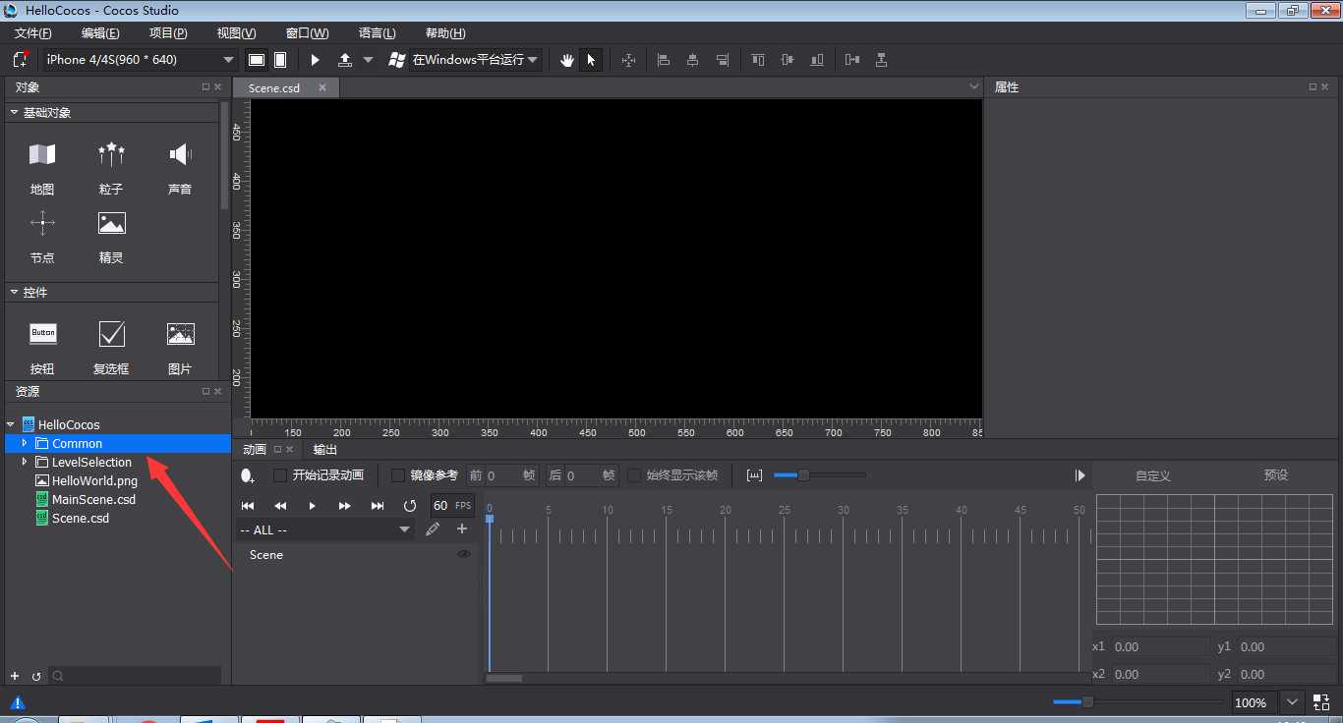Open the publish options dropdown arrow
This screenshot has width=1343, height=723.
369,60
